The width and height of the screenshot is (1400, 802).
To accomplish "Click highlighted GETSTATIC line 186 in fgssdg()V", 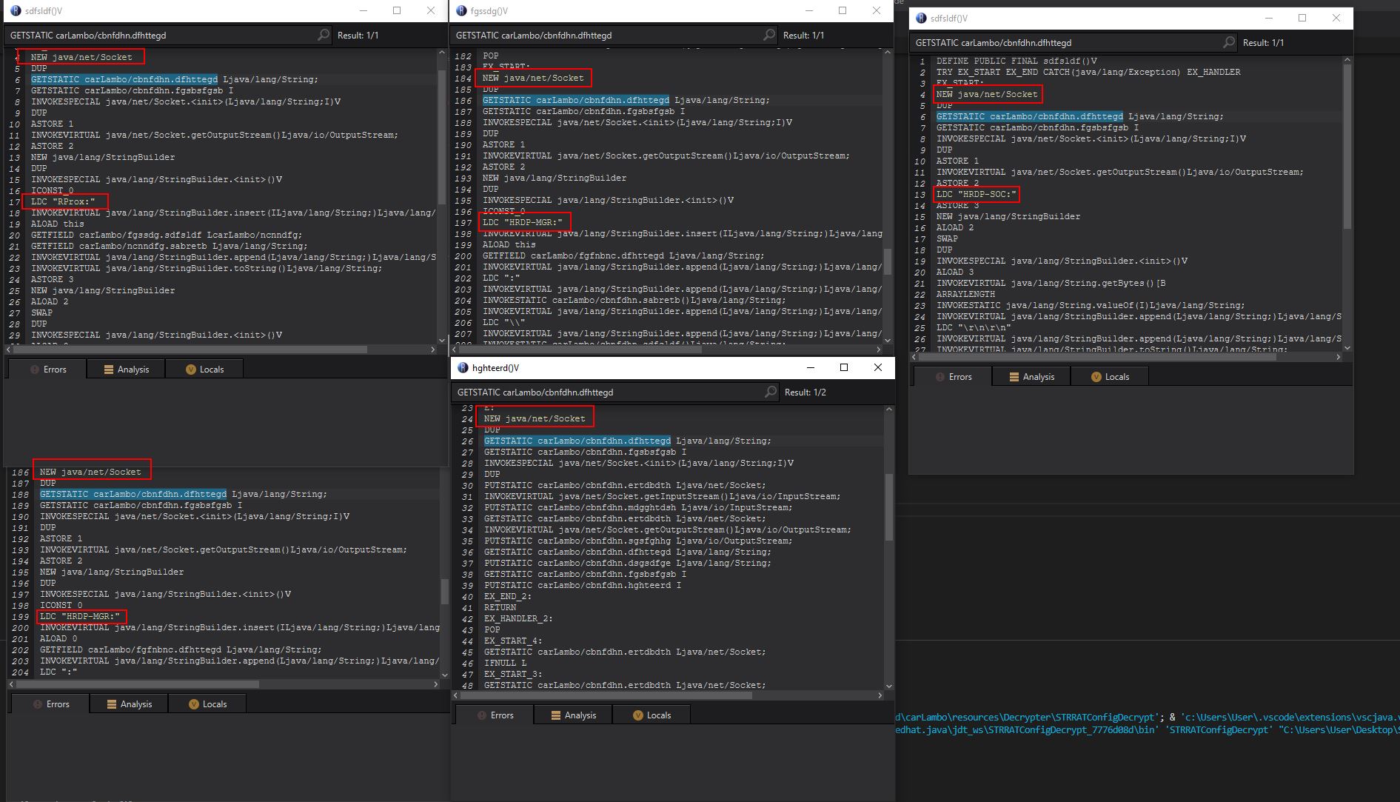I will 626,100.
